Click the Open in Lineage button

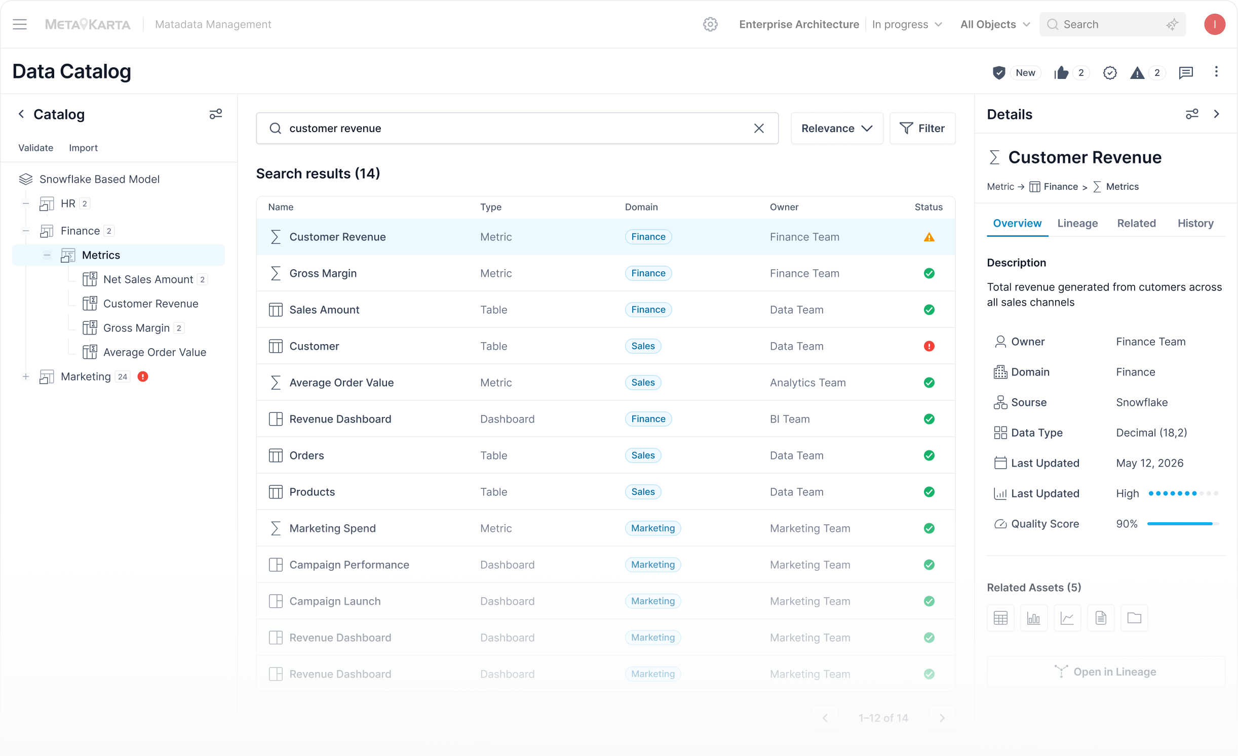point(1106,671)
